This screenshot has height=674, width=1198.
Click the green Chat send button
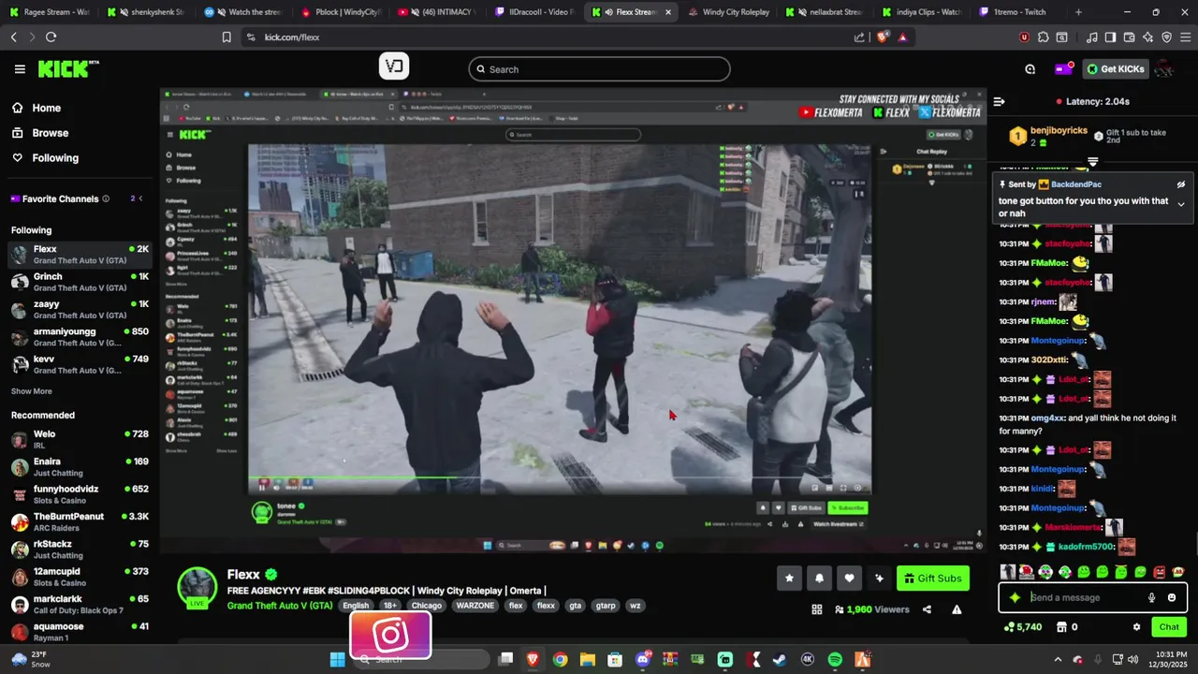1169,627
